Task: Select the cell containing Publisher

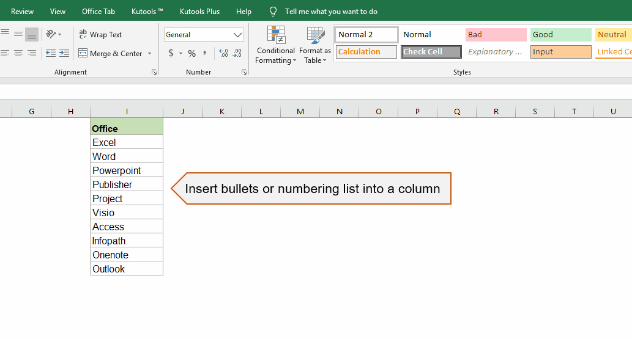Action: click(x=127, y=184)
